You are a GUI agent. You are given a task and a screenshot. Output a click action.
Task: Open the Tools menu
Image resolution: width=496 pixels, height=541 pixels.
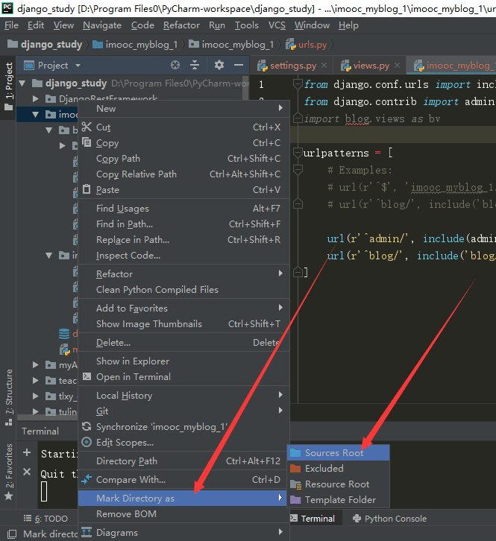pos(247,25)
